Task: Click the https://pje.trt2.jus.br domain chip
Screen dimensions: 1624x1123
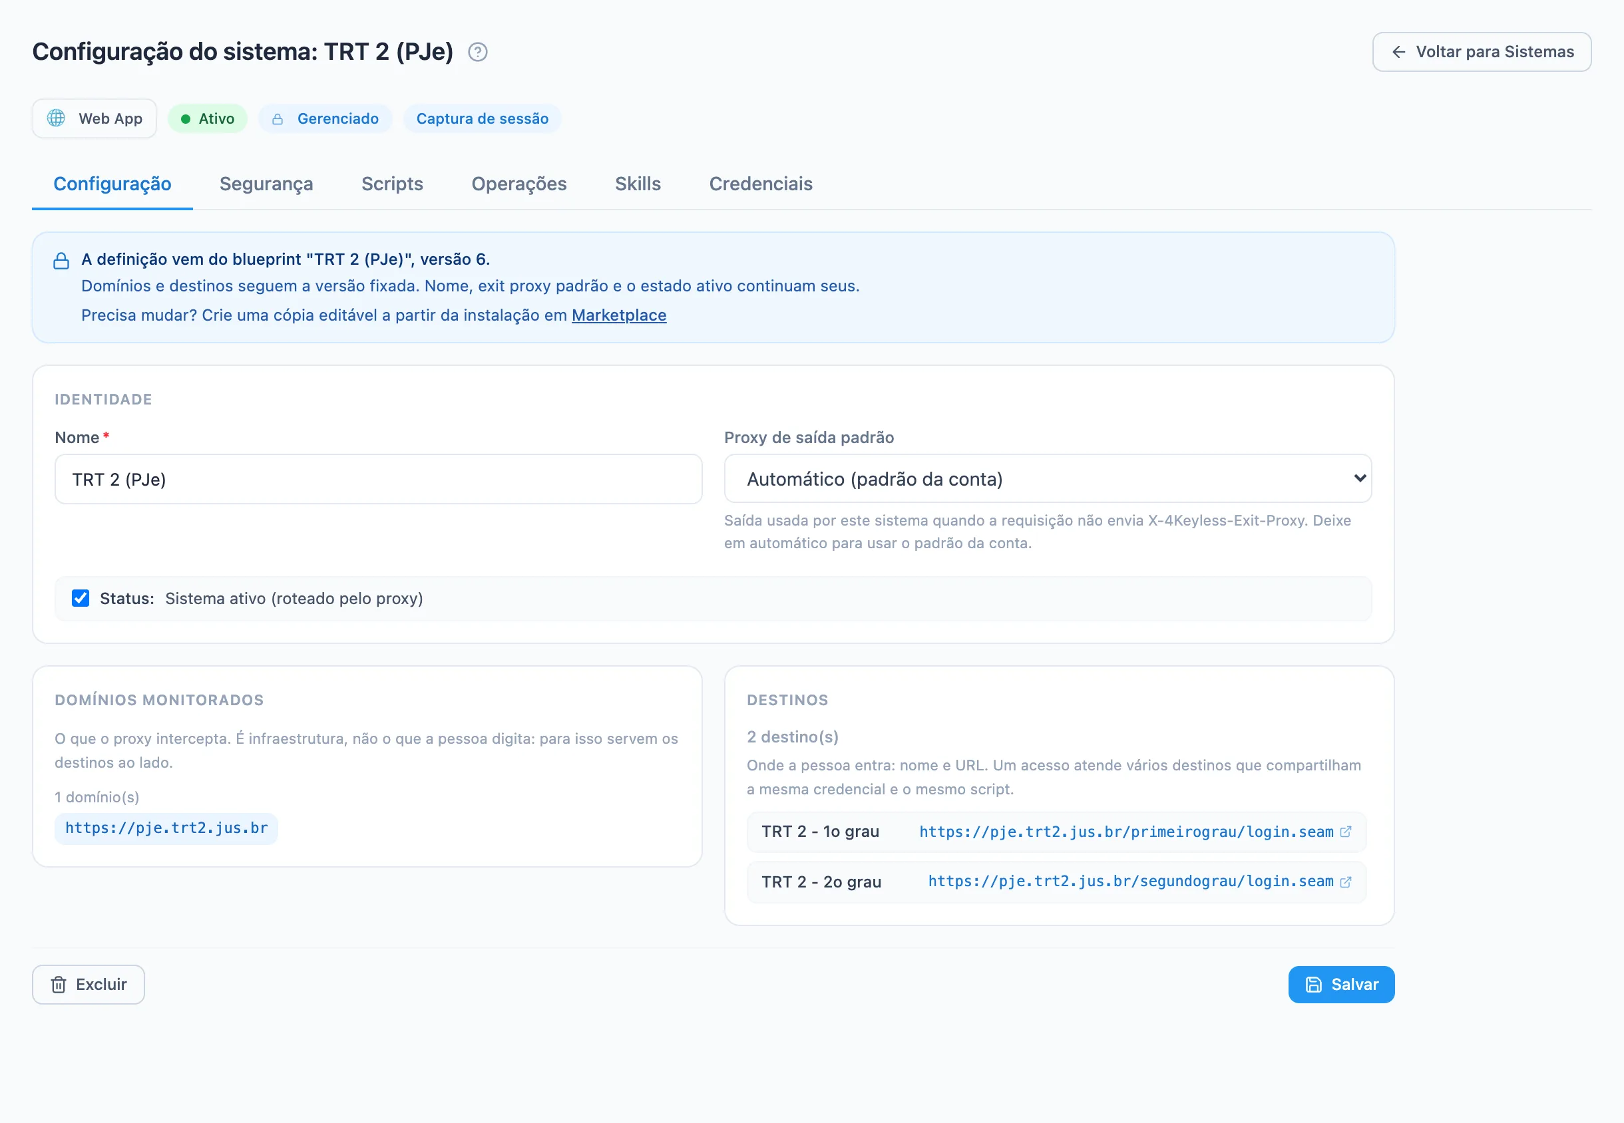Action: (166, 828)
